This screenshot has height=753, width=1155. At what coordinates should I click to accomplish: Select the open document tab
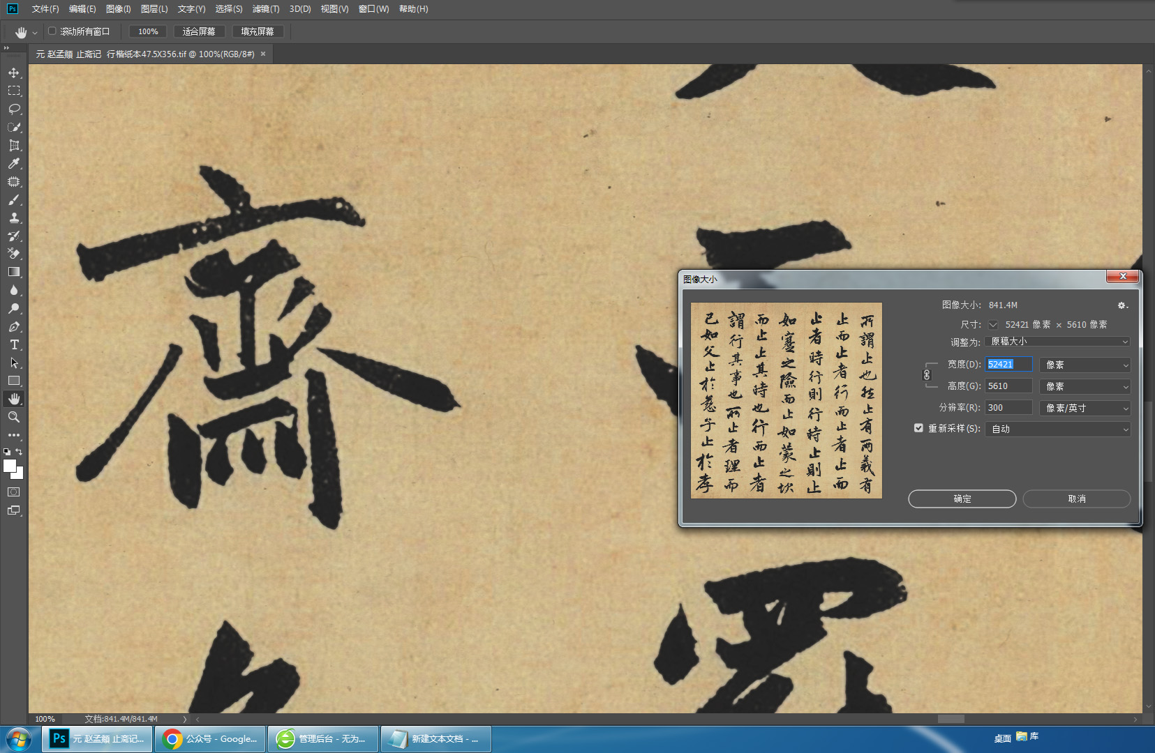[x=145, y=54]
